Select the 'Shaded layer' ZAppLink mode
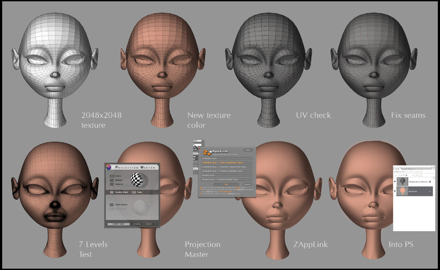This screenshot has width=440, height=270. 226,175
